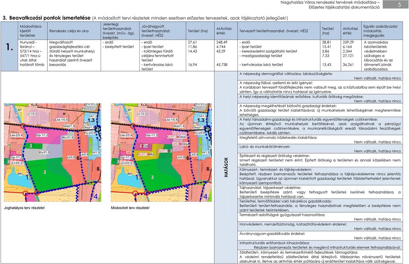
Task: Click activity value "248,49"
Action: [x=222, y=42]
